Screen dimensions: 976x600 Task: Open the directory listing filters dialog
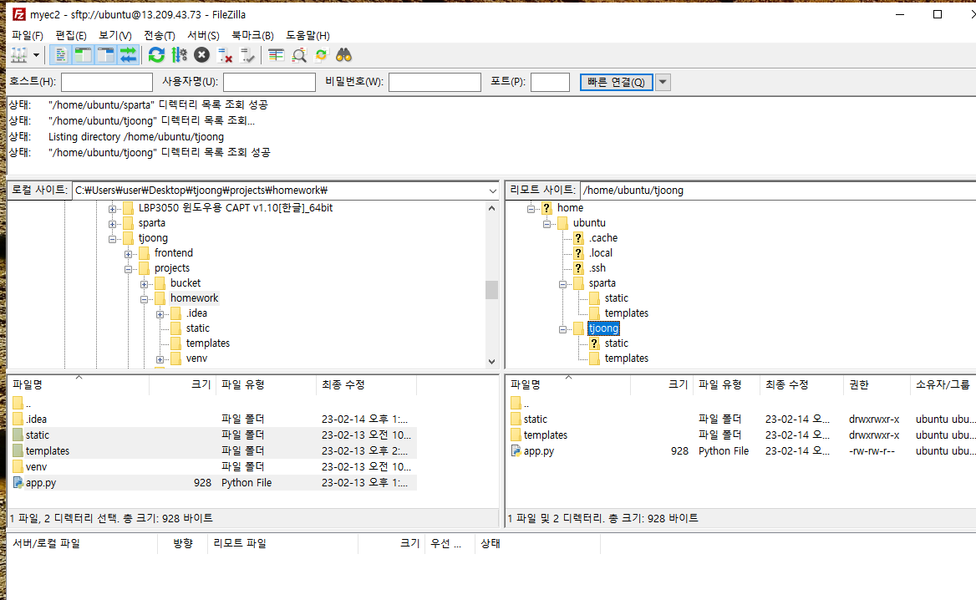point(276,55)
